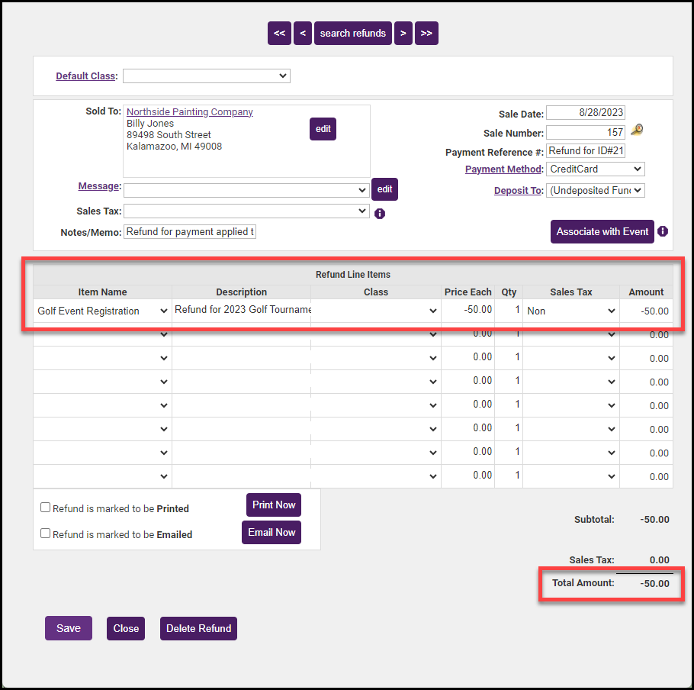Go to the previous refund record
The height and width of the screenshot is (690, 694).
(x=302, y=33)
